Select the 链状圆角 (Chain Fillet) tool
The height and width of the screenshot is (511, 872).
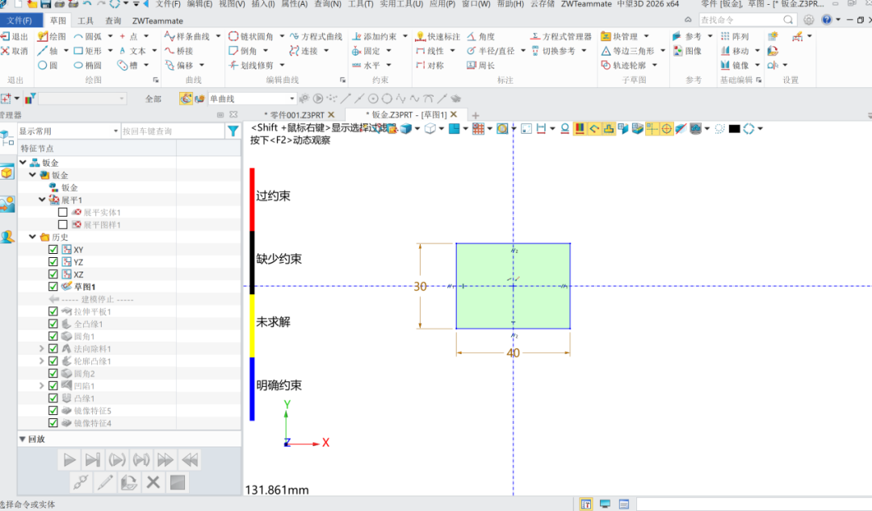[251, 36]
